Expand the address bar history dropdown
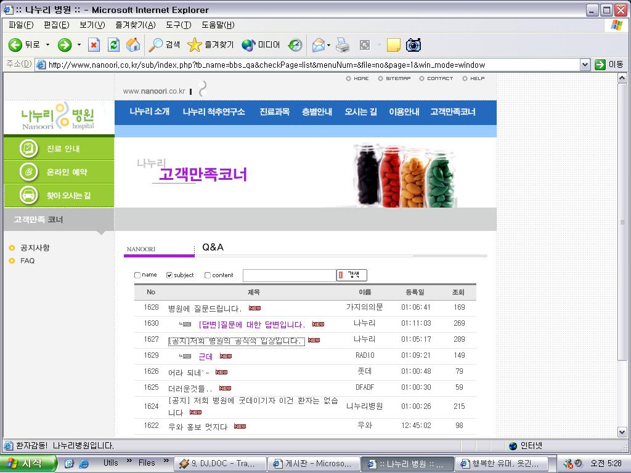 coord(584,63)
